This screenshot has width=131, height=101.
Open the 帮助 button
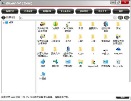(x=121, y=11)
